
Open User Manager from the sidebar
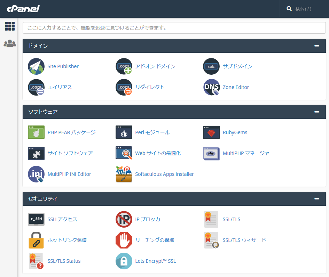point(10,43)
